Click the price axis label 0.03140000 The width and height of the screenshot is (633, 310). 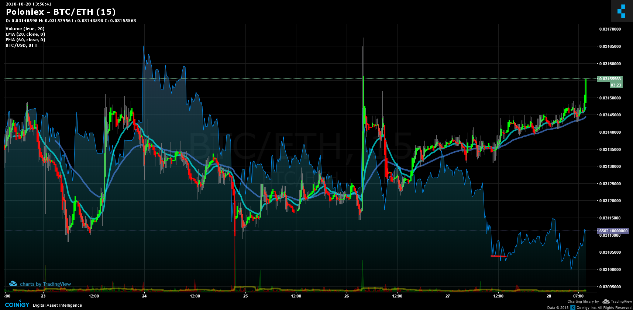tap(610, 132)
